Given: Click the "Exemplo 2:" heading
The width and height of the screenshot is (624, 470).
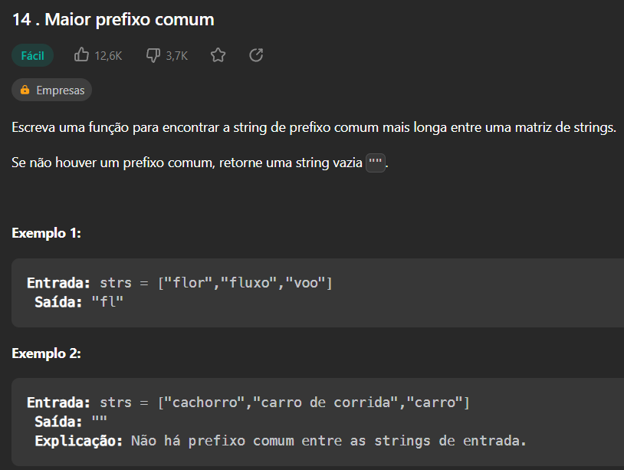Looking at the screenshot, I should point(47,353).
